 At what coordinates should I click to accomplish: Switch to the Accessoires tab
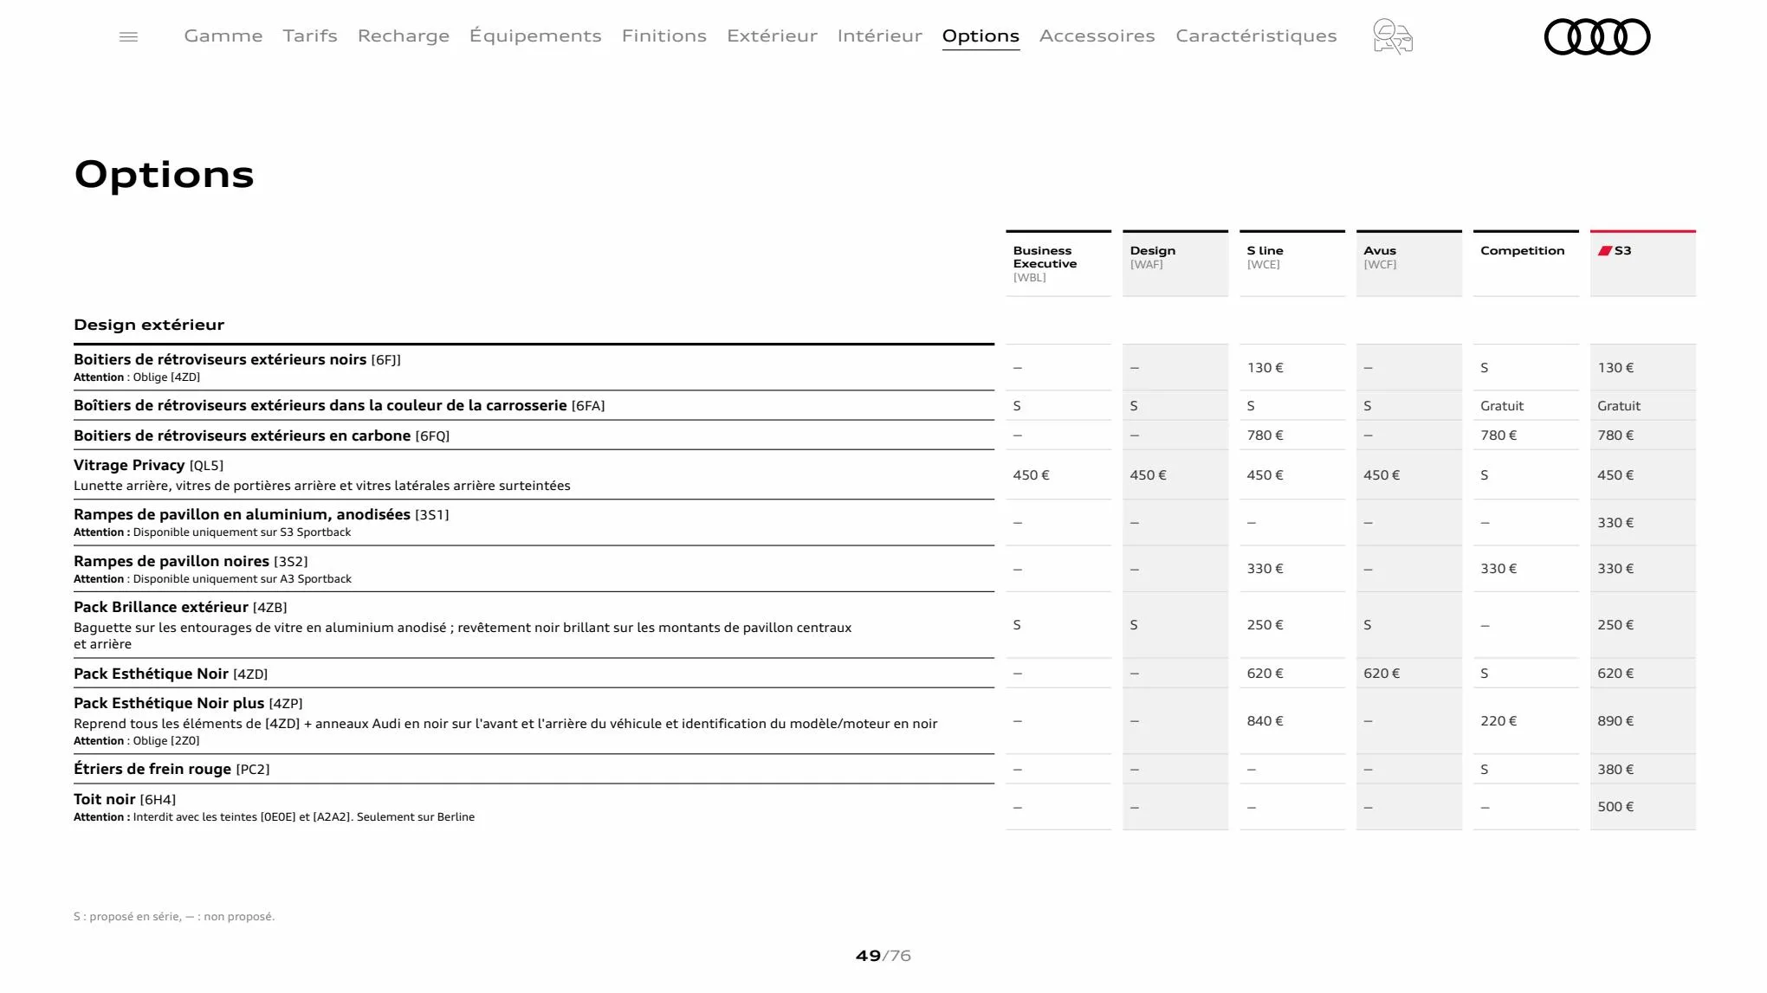1097,35
